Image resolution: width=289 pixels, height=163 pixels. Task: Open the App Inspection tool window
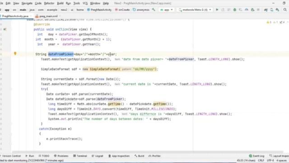tap(119, 156)
